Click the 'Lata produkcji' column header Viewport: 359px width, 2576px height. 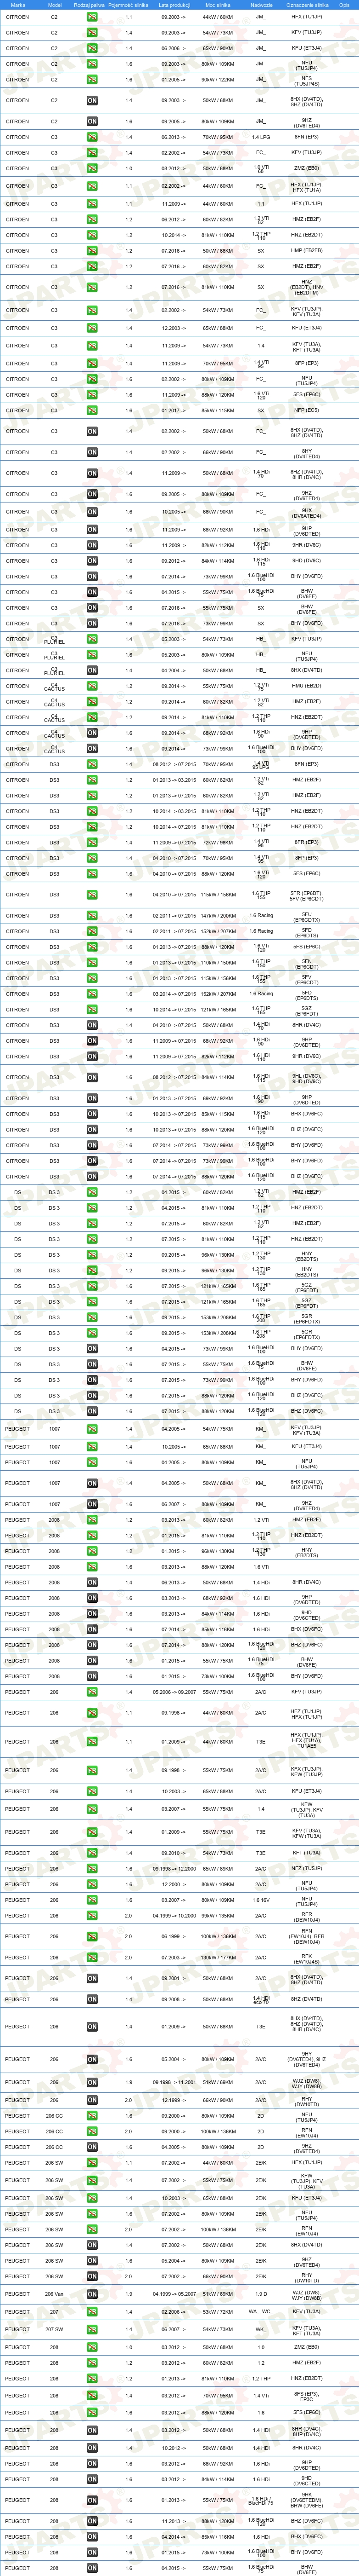174,4
